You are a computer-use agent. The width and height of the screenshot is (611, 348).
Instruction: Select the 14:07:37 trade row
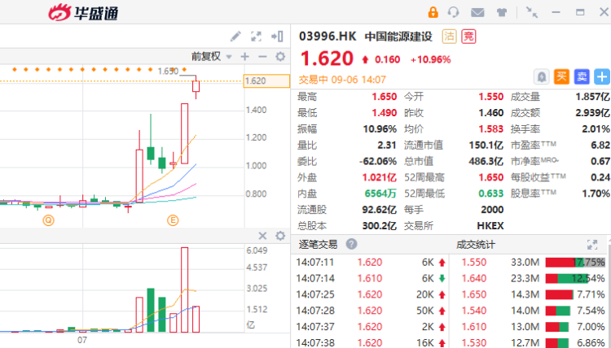tap(371, 327)
